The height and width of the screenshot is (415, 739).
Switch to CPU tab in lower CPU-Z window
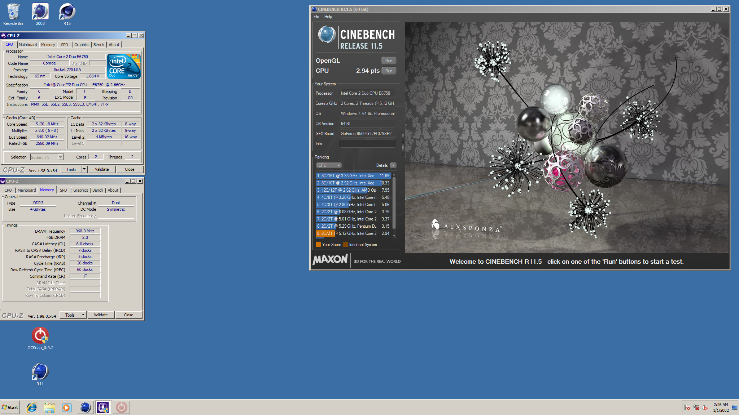tap(8, 190)
